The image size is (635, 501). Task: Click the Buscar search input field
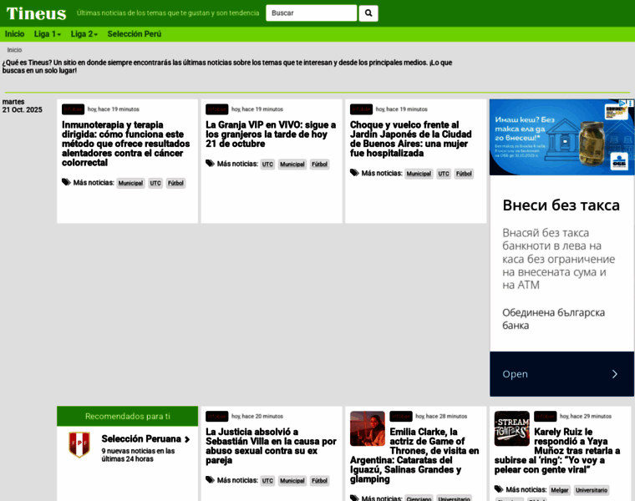point(311,13)
